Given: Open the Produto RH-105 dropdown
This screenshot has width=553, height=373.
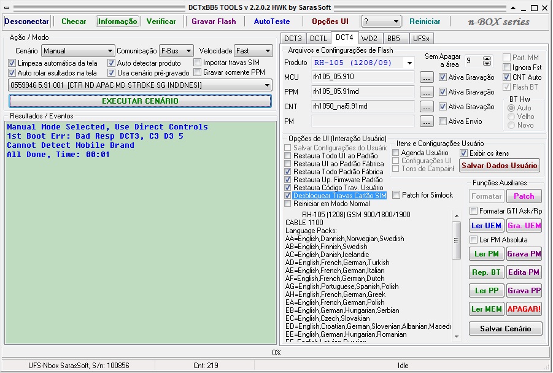Looking at the screenshot, I should point(363,63).
